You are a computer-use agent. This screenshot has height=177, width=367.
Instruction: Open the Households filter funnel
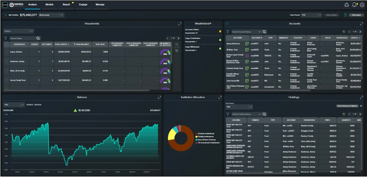click(6, 38)
